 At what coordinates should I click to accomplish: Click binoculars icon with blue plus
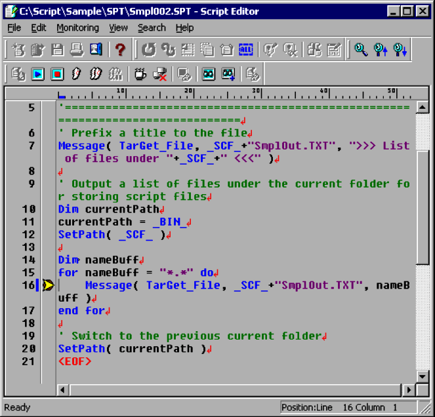pyautogui.click(x=228, y=74)
